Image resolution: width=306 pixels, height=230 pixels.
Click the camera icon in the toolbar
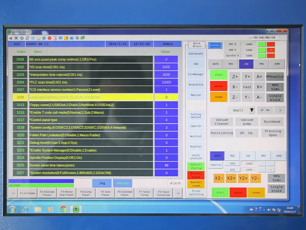coord(72,38)
